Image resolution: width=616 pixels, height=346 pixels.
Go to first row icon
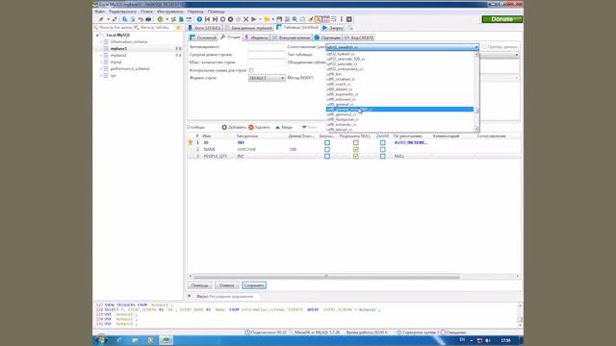click(208, 19)
